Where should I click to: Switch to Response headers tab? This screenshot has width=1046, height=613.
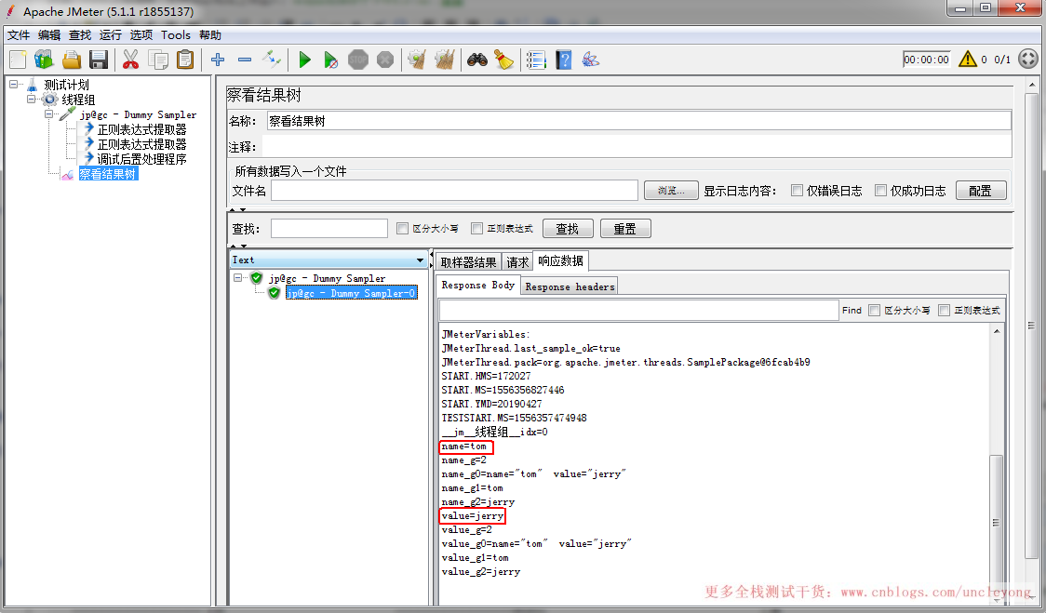coord(570,287)
